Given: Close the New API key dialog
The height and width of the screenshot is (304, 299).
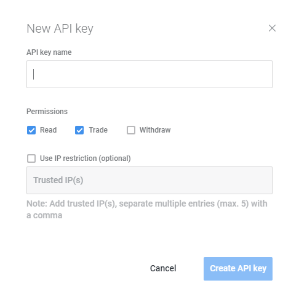Looking at the screenshot, I should [x=272, y=28].
